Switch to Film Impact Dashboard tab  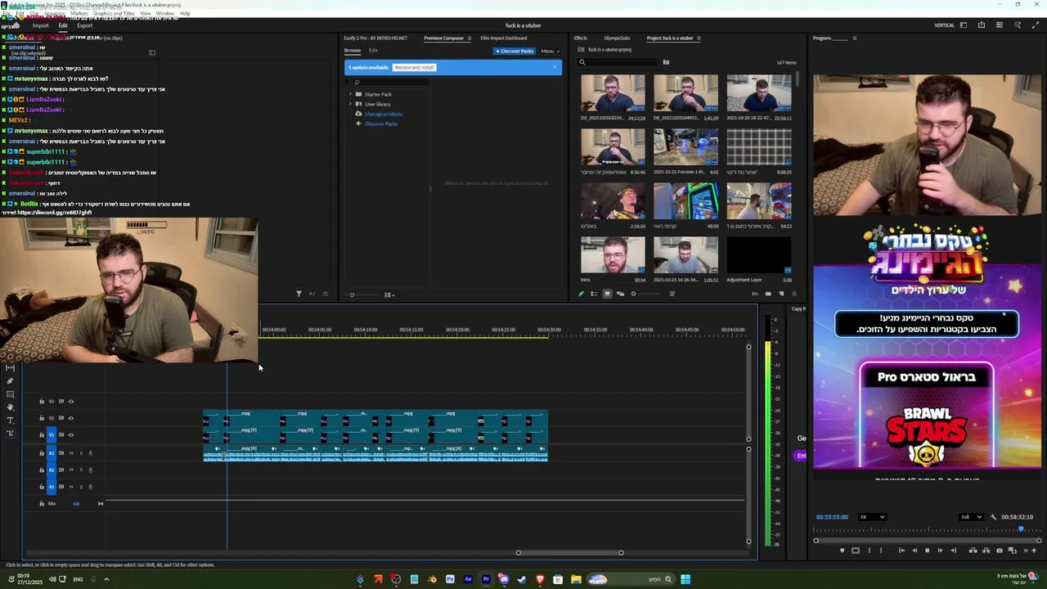coord(503,38)
